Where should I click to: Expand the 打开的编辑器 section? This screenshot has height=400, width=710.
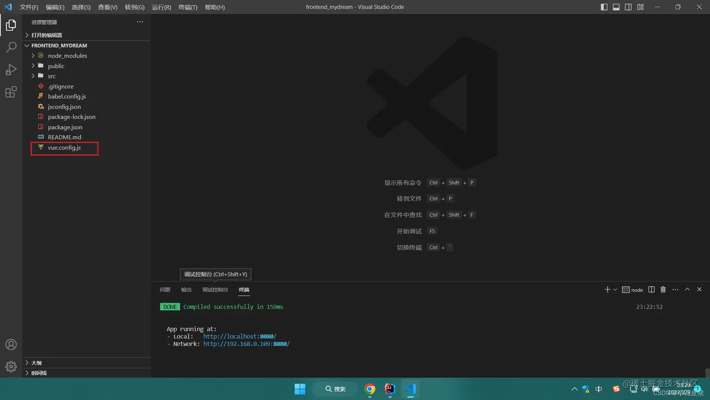pyautogui.click(x=87, y=35)
